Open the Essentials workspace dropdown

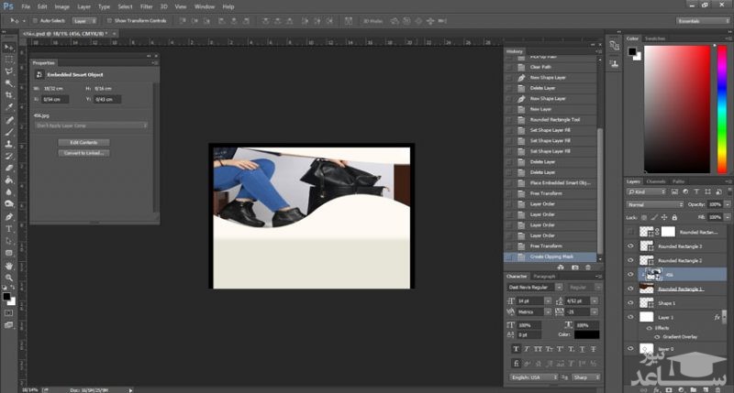click(702, 19)
